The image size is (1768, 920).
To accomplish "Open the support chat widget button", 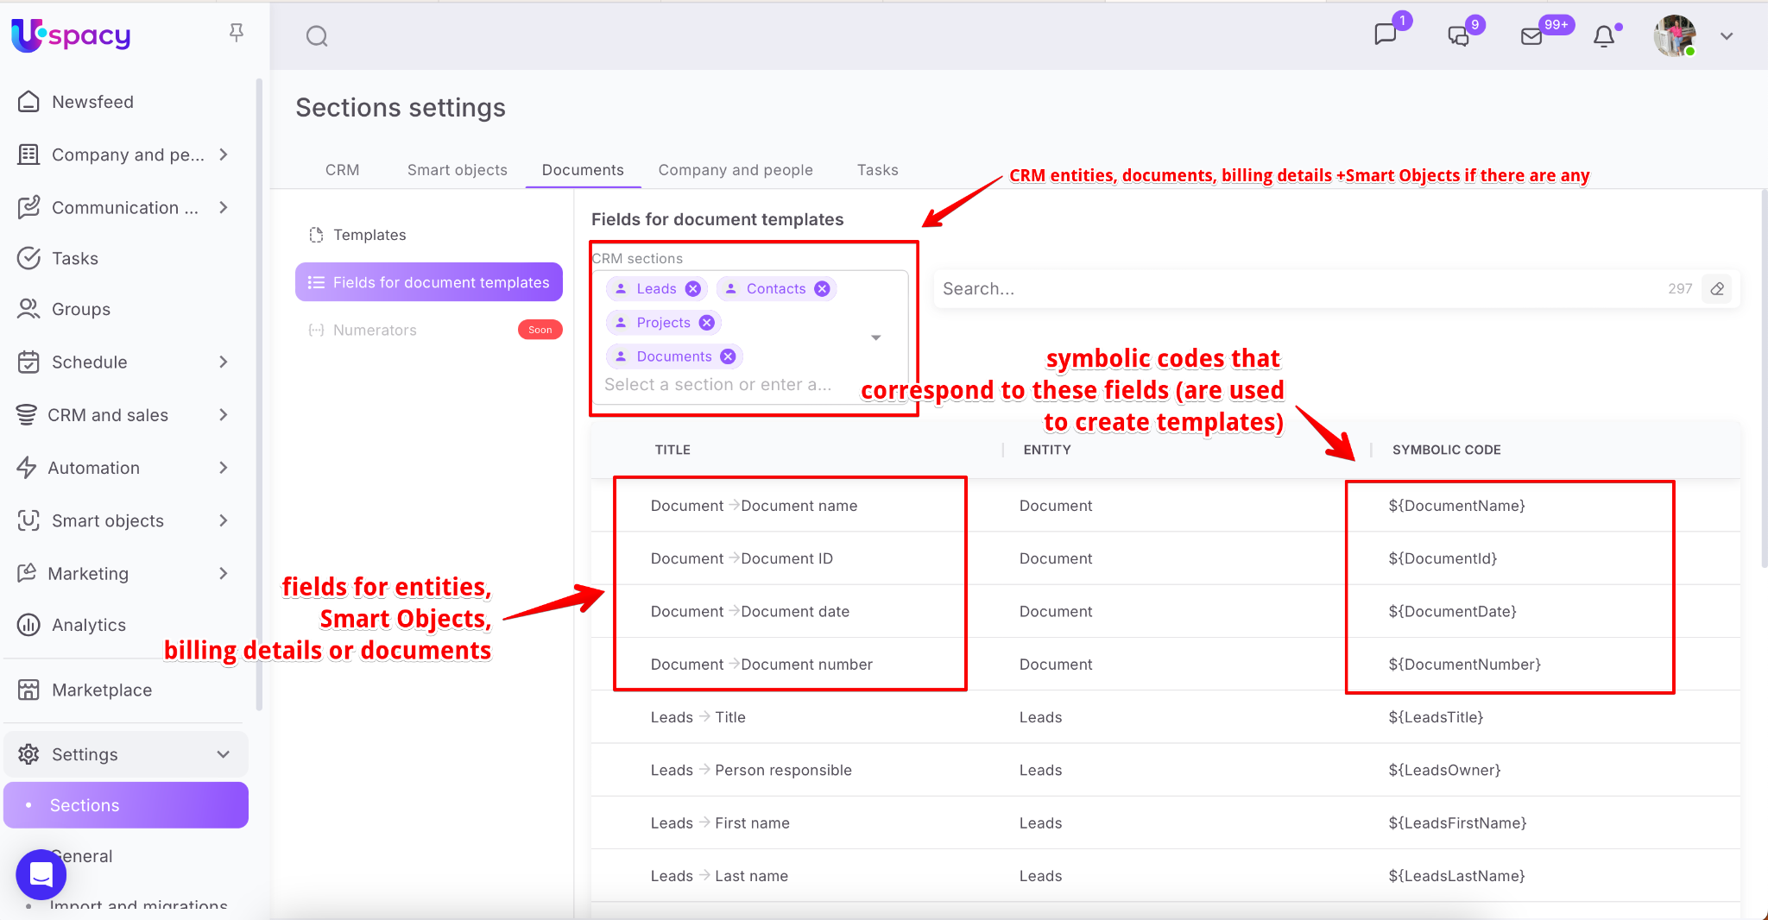I will coord(41,874).
